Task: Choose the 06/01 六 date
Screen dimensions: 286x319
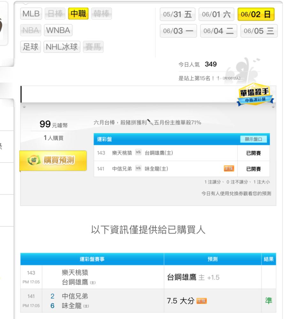Action: (x=216, y=14)
